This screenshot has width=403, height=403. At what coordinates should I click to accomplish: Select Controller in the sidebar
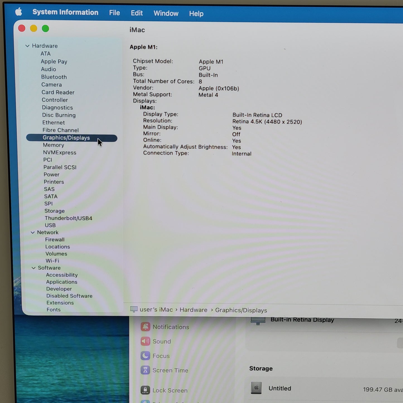click(x=55, y=100)
